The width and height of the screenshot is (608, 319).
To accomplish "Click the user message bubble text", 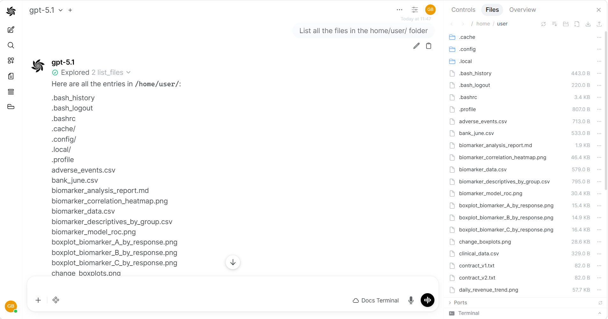I will coord(363,31).
